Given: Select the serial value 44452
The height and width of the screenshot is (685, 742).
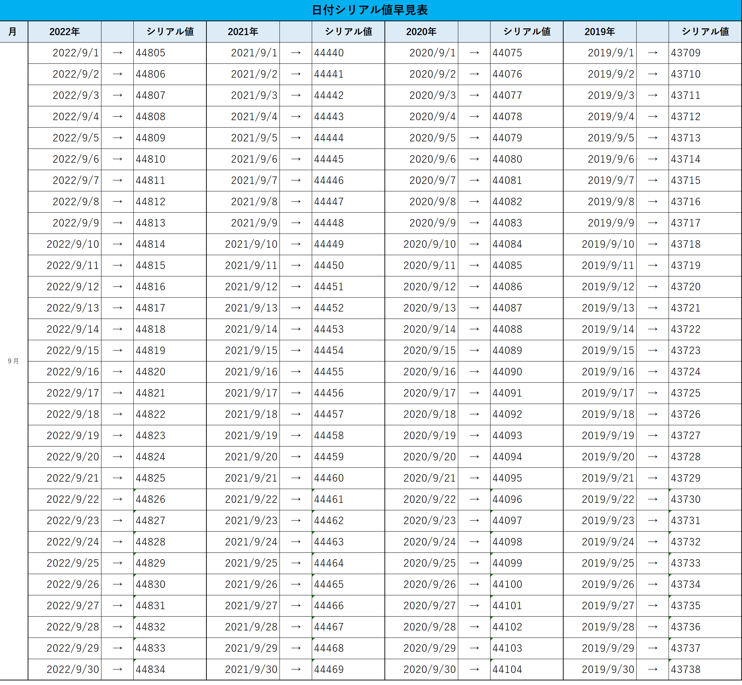Looking at the screenshot, I should click(348, 308).
